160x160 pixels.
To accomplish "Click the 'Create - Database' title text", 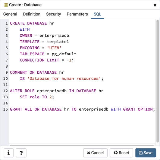I will pyautogui.click(x=25, y=5).
